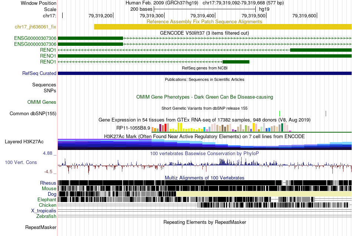This screenshot has height=236, width=352.
Task: Click the -4.5 PhyloP lower scale value
Action: coord(48,172)
